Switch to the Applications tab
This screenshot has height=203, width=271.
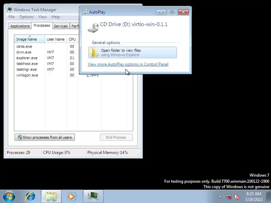20,26
